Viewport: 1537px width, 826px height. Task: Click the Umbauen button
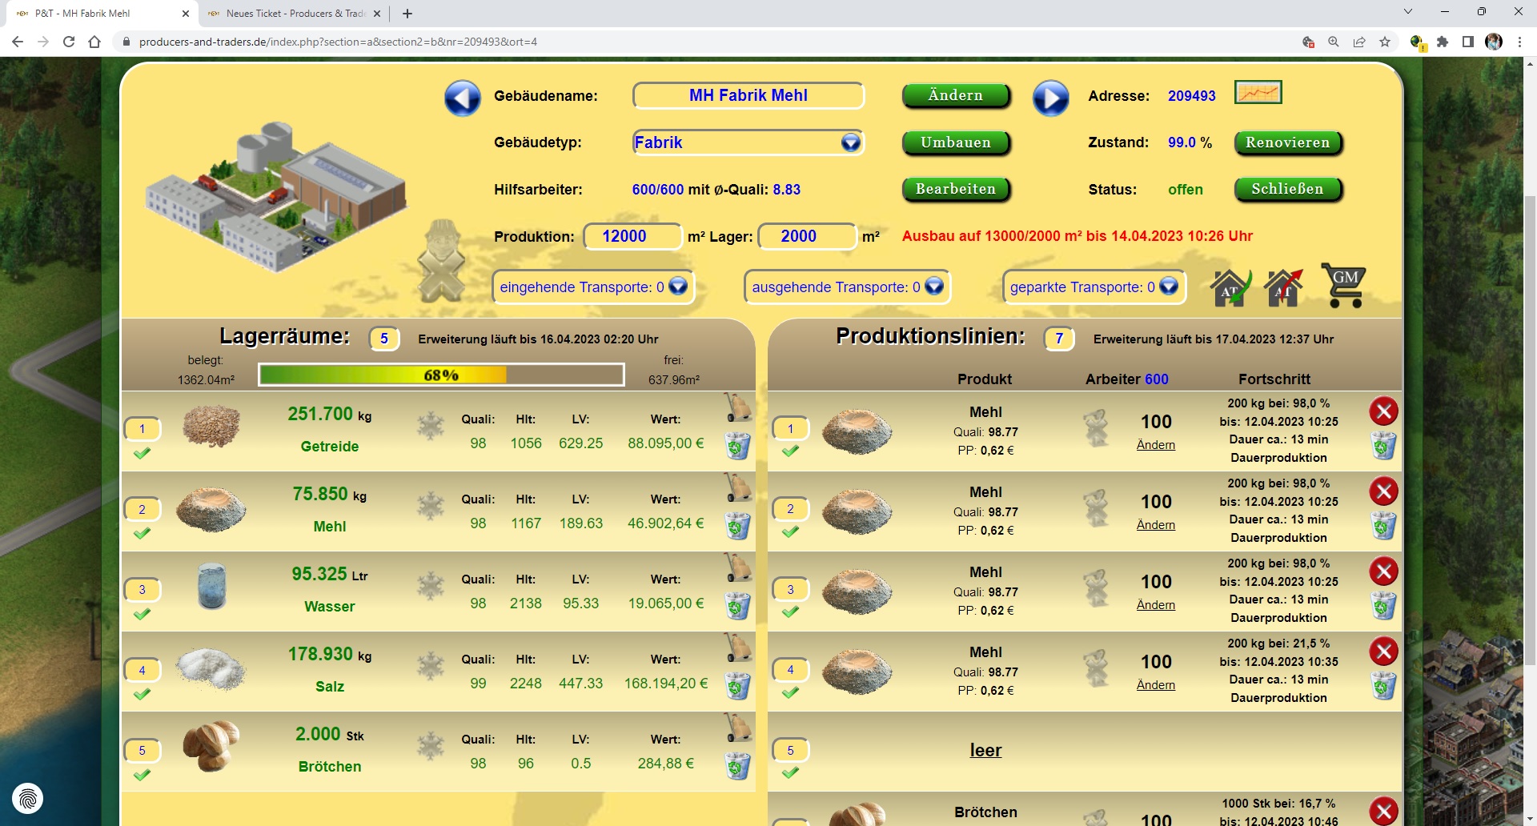956,142
